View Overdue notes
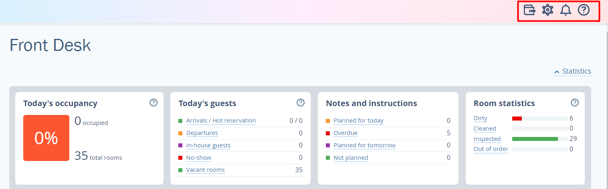608x189 pixels. pos(345,133)
